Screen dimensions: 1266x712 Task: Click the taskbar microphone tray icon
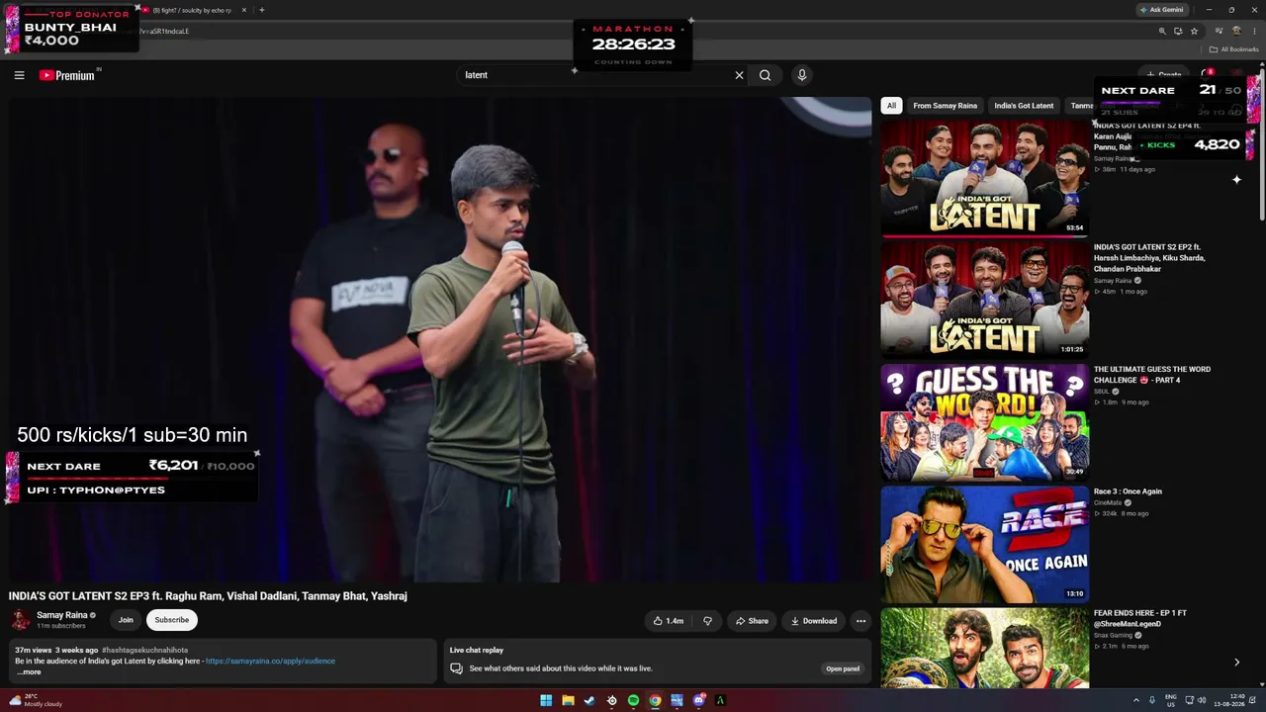pos(1151,700)
